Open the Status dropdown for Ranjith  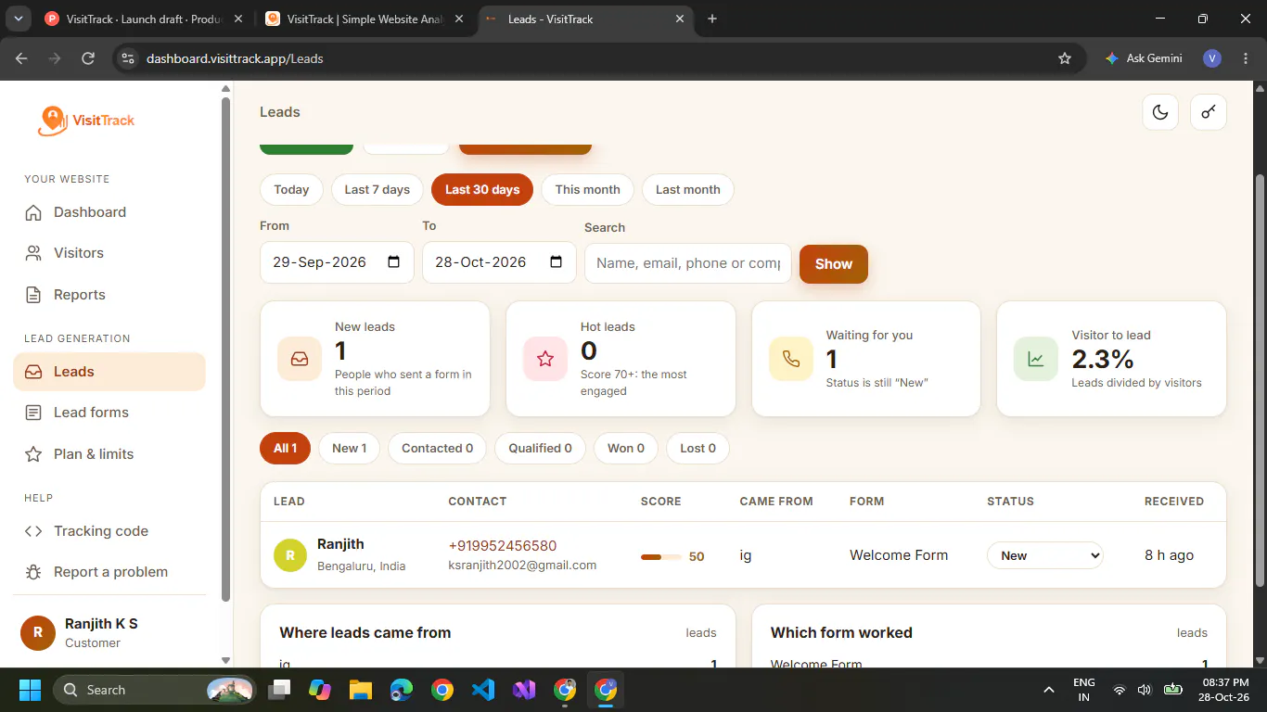tap(1044, 555)
